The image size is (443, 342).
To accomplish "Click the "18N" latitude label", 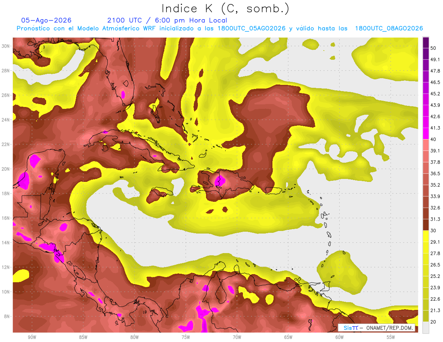I will tap(6, 193).
